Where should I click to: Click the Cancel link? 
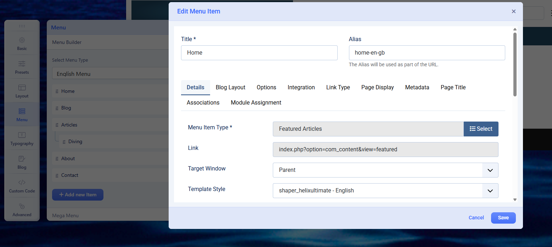click(476, 218)
